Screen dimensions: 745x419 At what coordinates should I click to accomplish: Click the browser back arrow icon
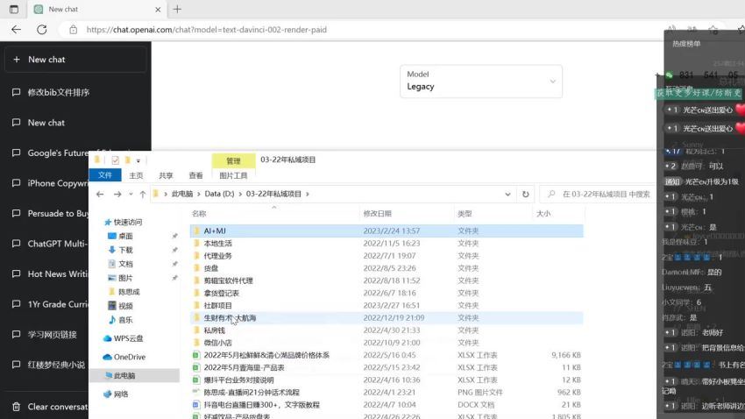click(16, 30)
